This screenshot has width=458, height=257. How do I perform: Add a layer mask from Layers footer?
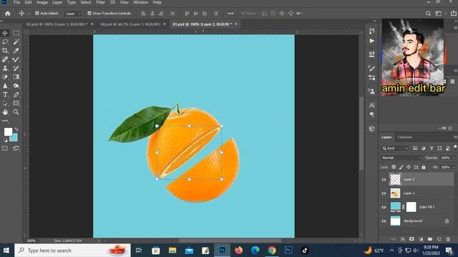411,239
